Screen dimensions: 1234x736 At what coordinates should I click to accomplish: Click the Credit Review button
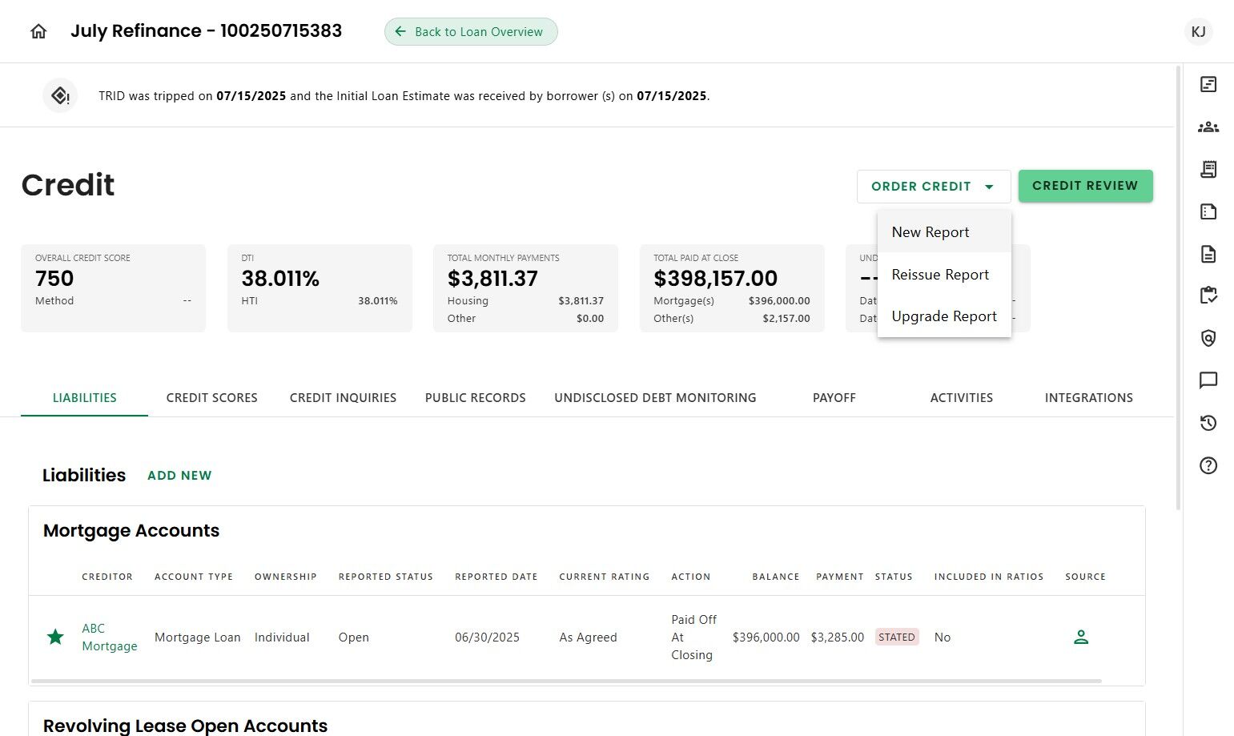pyautogui.click(x=1085, y=186)
